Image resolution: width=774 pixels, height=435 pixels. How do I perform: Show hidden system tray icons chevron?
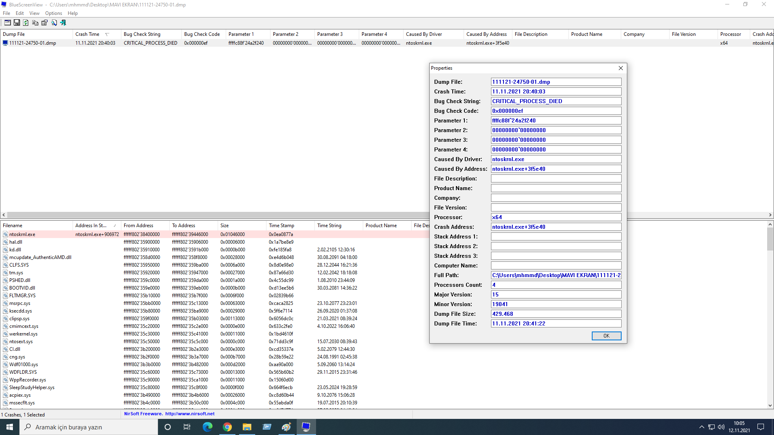point(701,427)
